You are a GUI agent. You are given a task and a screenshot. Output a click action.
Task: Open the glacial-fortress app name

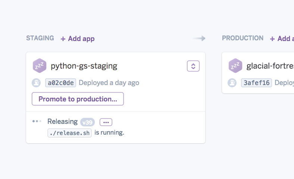270,66
